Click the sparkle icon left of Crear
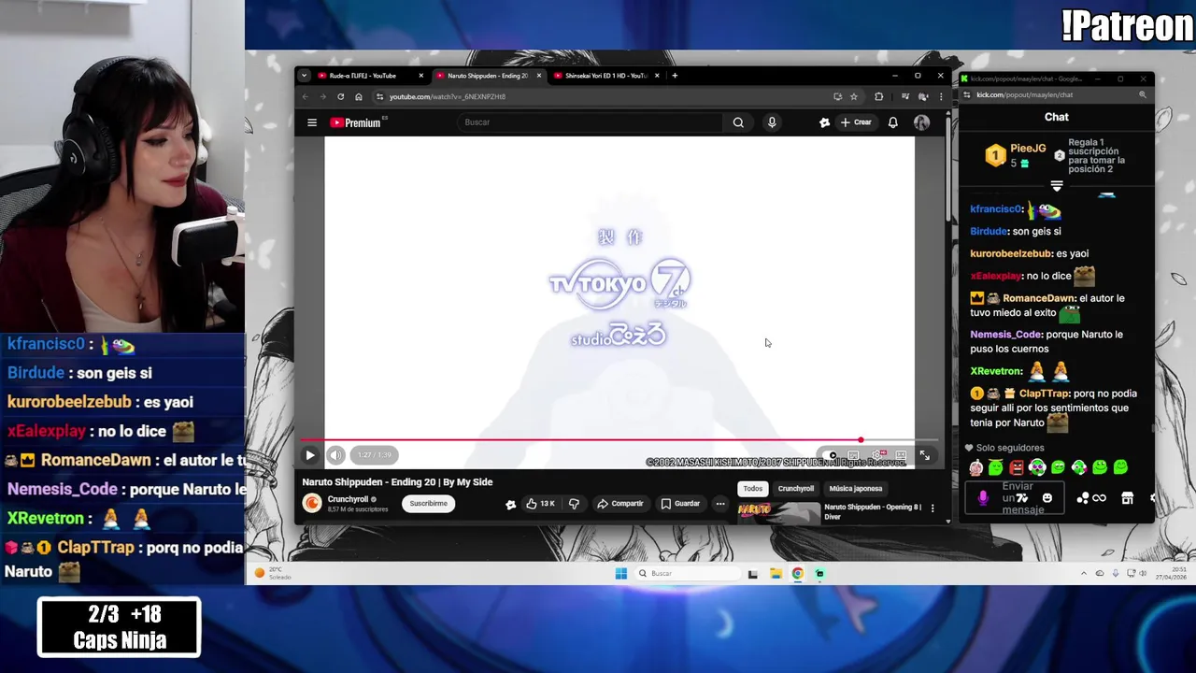Viewport: 1196px width, 673px height. 824,122
